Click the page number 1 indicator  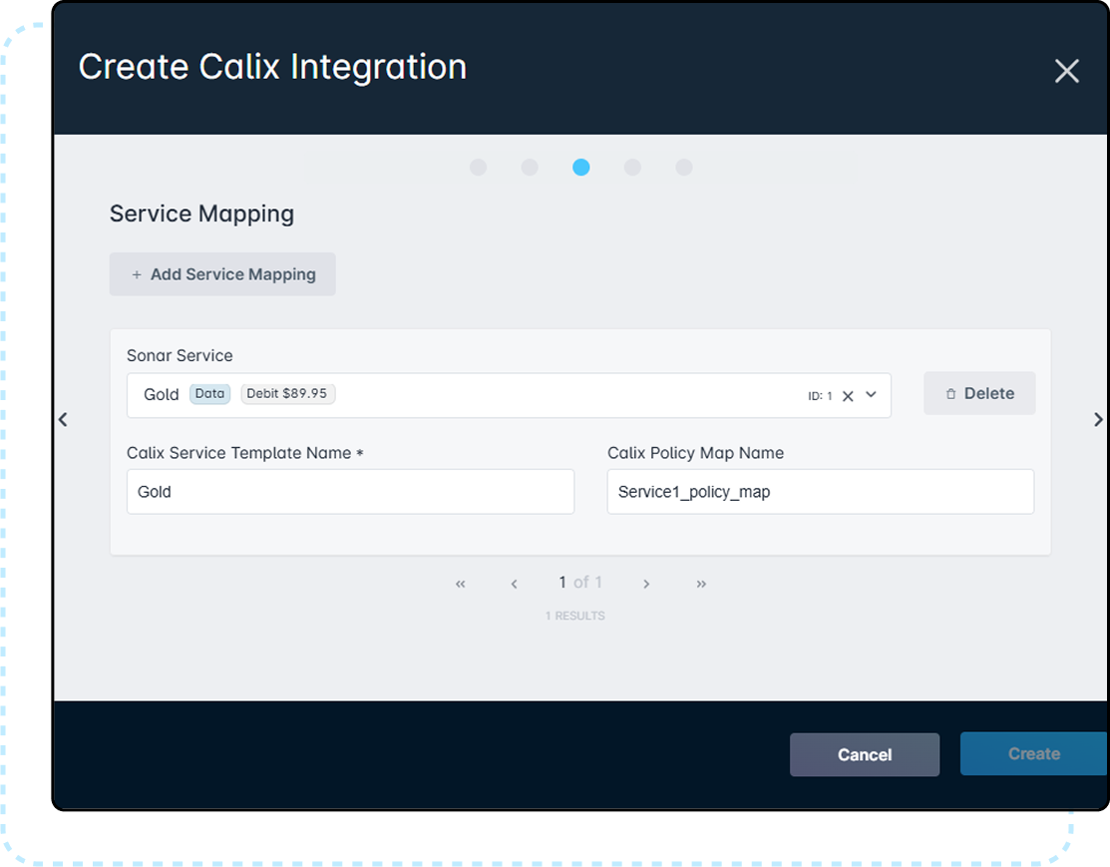click(x=562, y=583)
